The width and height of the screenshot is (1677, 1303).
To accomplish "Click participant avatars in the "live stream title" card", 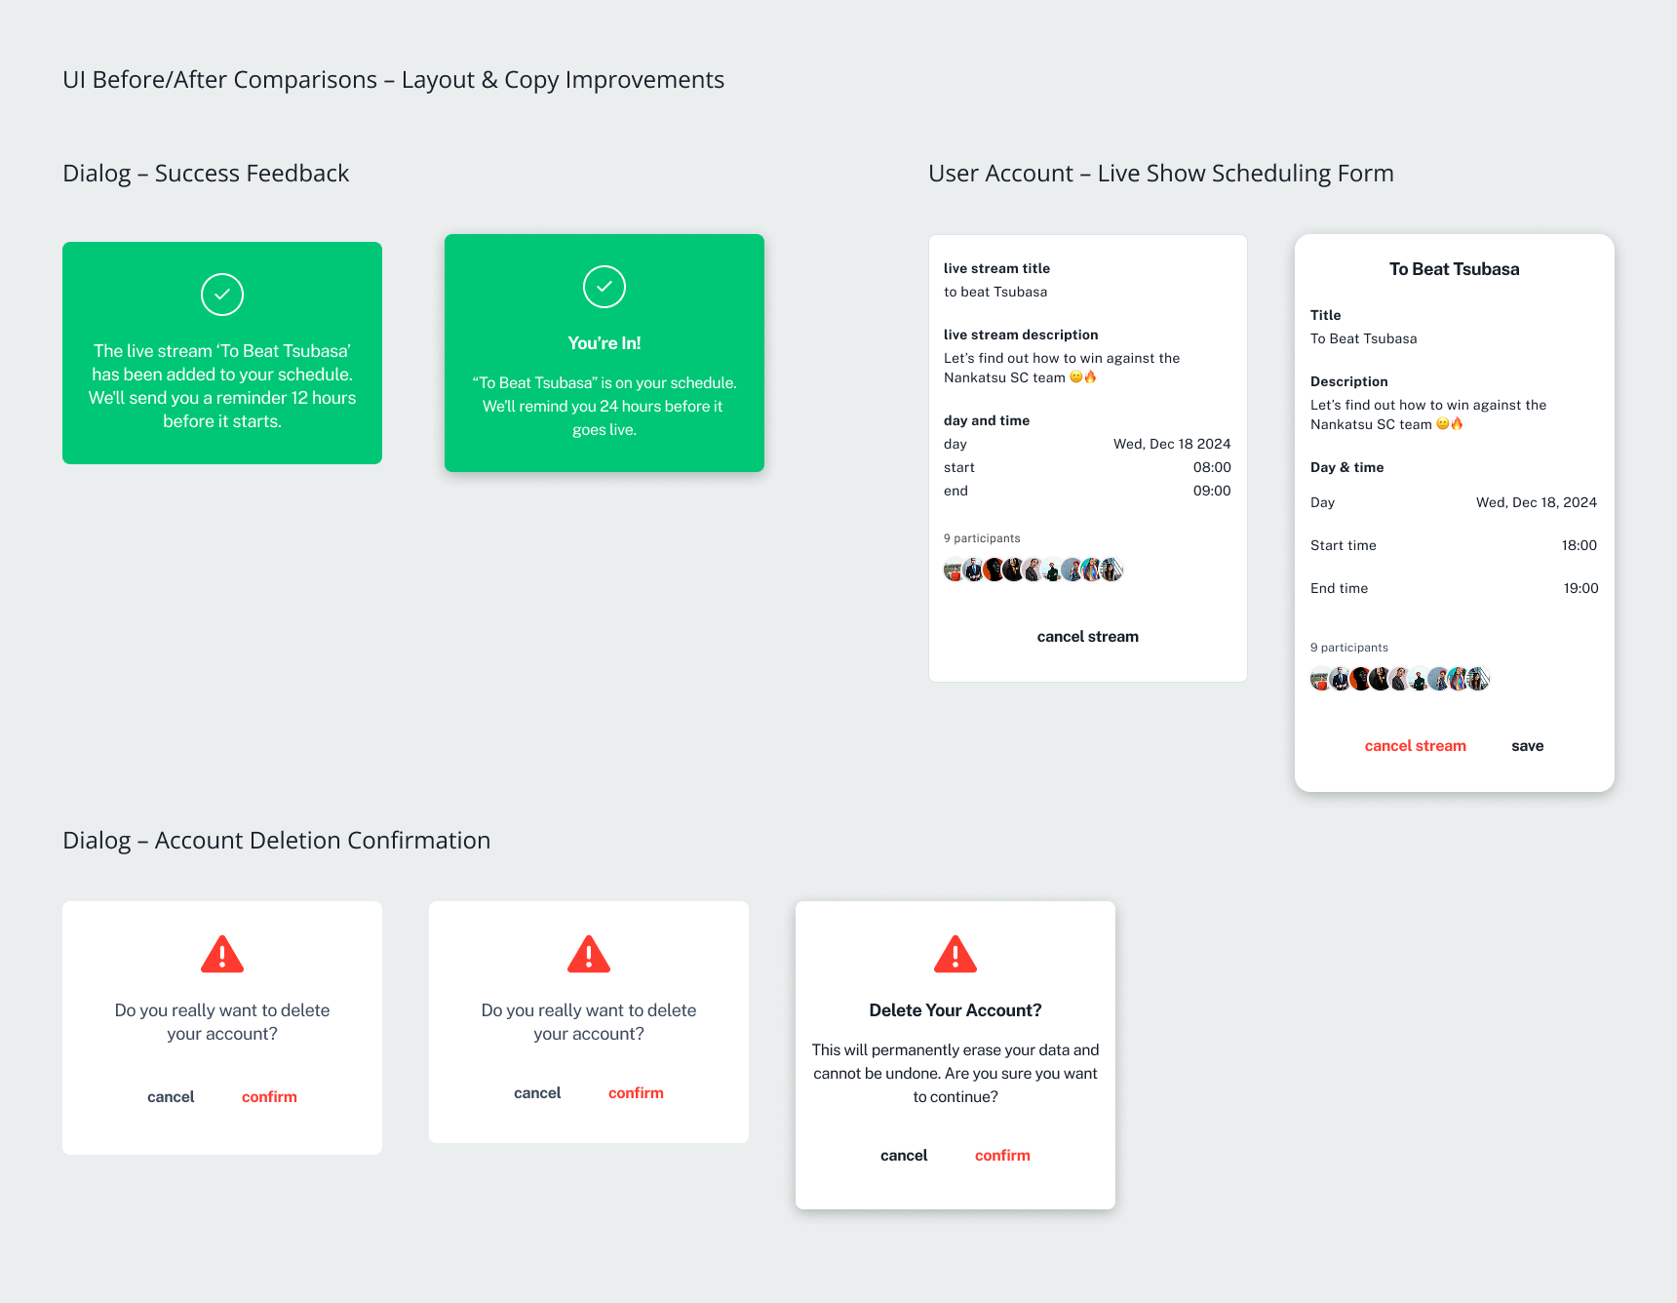I will tap(1033, 570).
